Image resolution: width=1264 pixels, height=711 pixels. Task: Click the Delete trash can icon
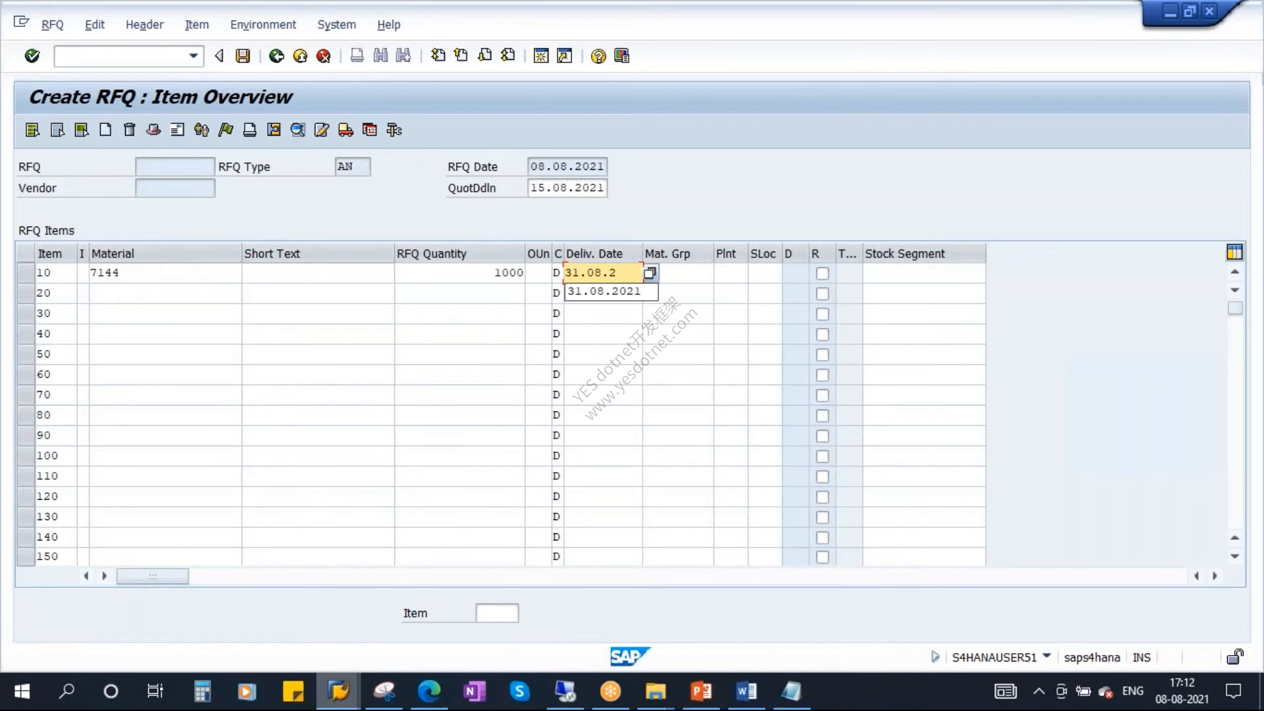click(x=129, y=130)
